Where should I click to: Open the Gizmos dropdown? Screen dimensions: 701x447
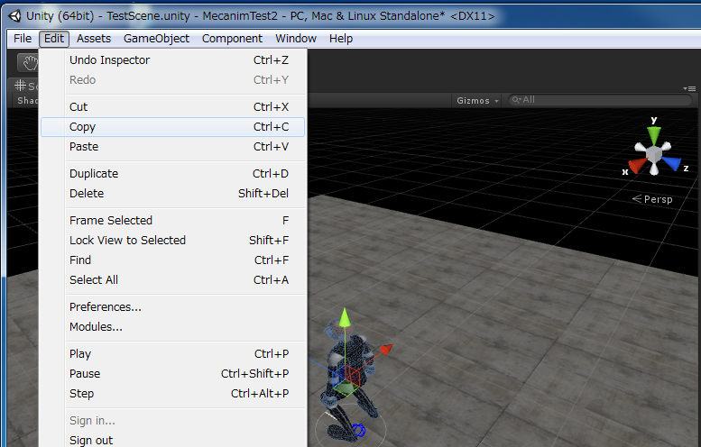(477, 100)
